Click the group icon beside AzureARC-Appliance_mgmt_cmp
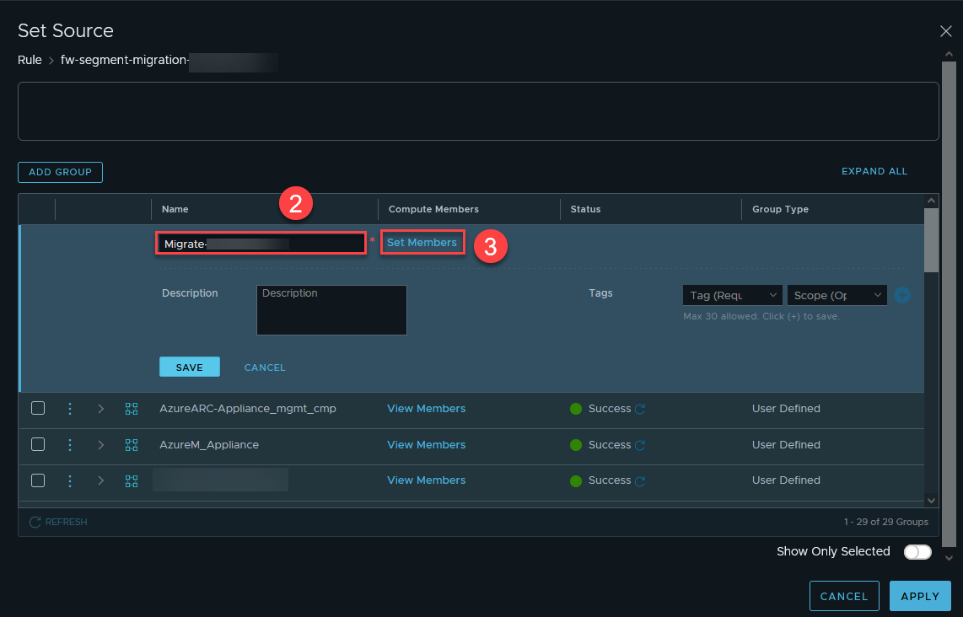This screenshot has width=963, height=617. tap(132, 409)
